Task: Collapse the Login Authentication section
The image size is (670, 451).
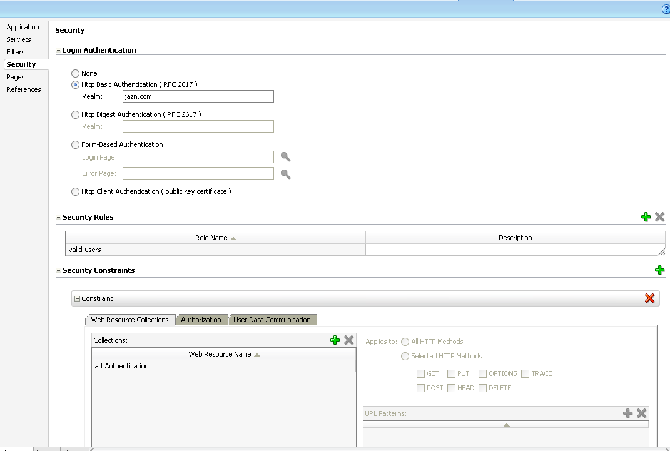Action: click(x=59, y=51)
